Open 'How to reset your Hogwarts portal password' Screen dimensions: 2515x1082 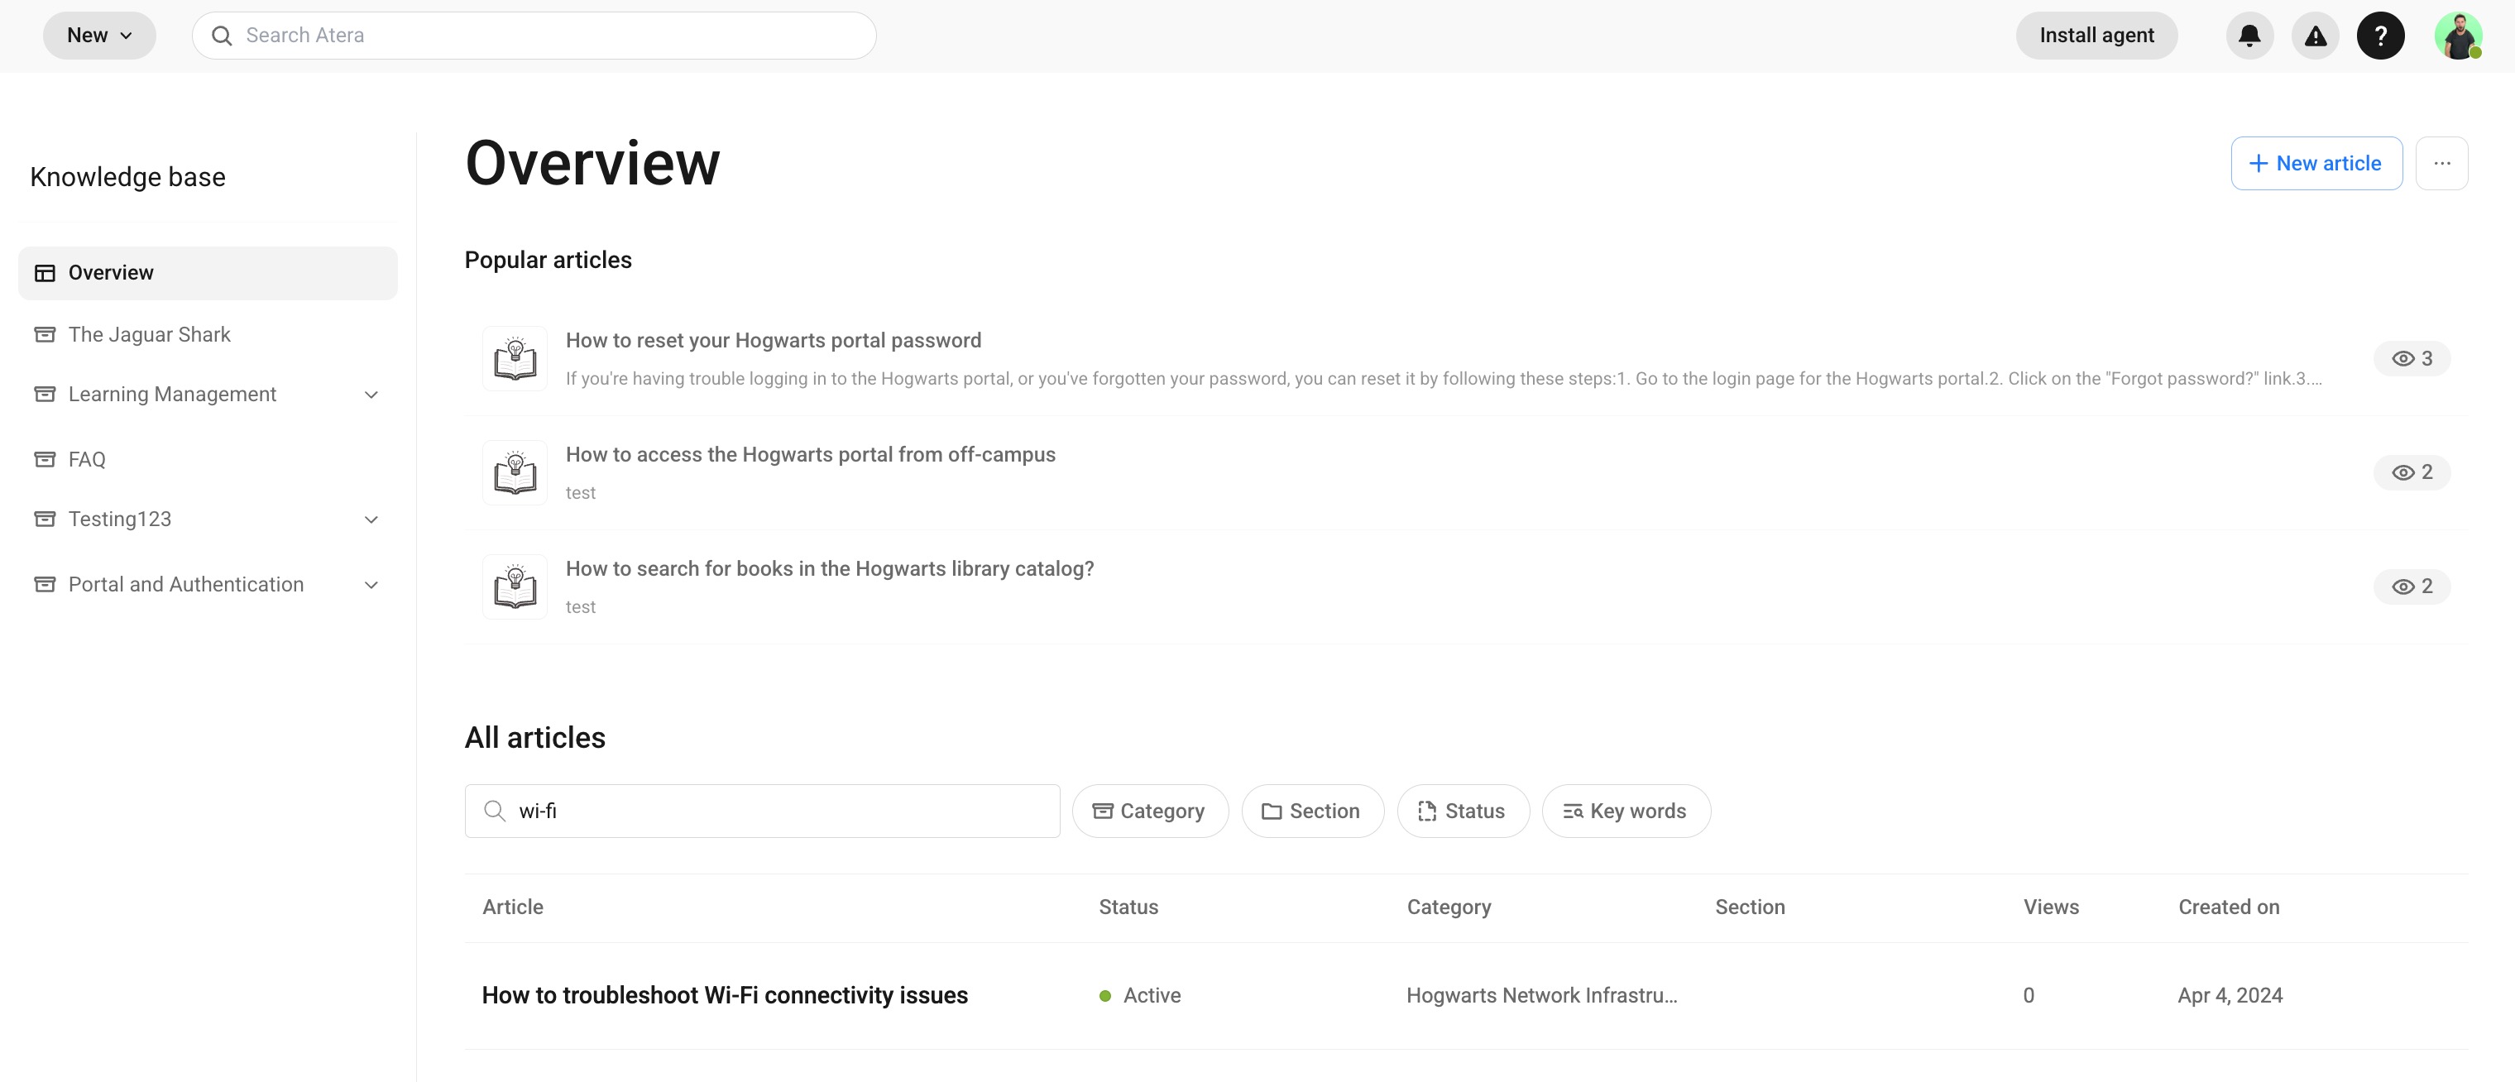774,341
